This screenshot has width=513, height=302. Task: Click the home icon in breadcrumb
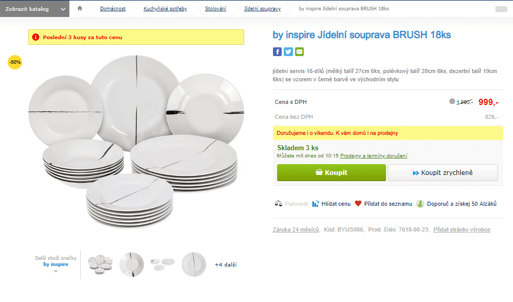click(x=80, y=8)
